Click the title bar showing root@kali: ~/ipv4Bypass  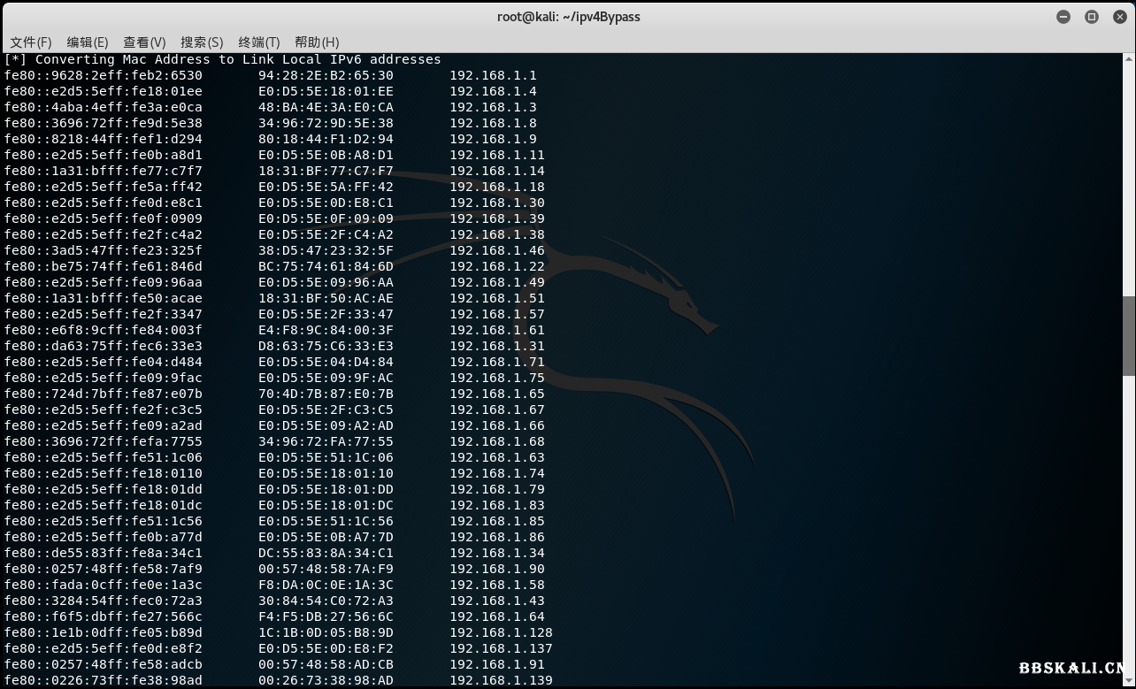click(x=567, y=16)
